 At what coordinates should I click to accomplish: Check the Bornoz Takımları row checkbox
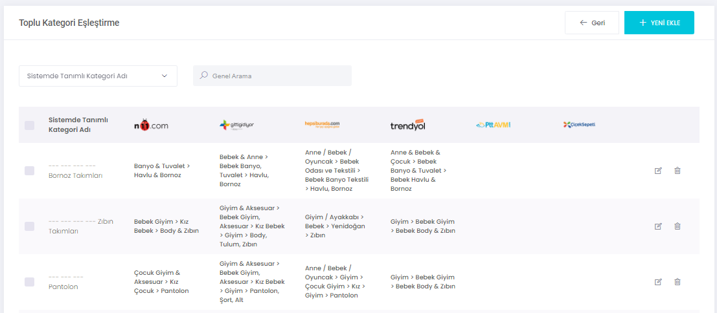click(30, 171)
